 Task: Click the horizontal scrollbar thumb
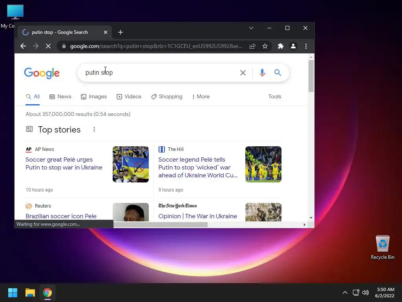click(161, 225)
